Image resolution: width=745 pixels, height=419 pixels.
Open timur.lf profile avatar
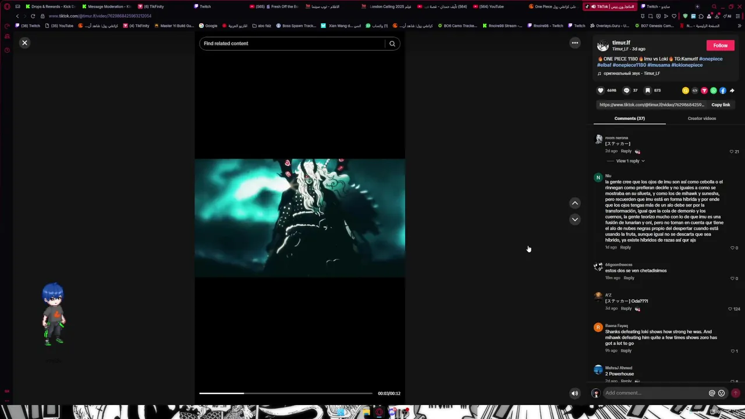(603, 45)
